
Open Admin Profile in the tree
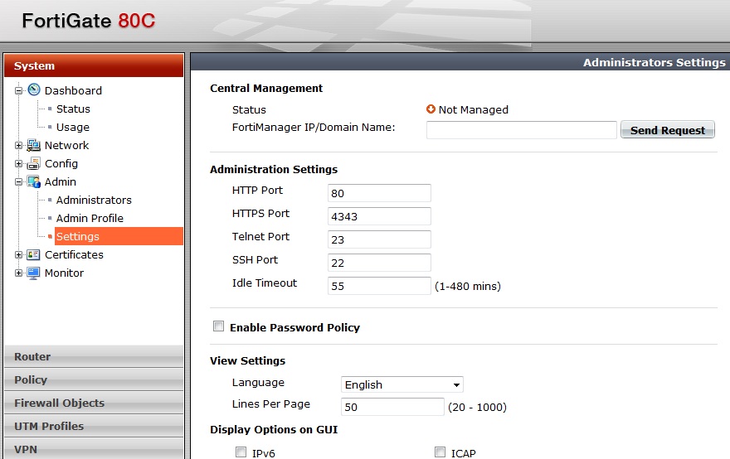coord(90,218)
